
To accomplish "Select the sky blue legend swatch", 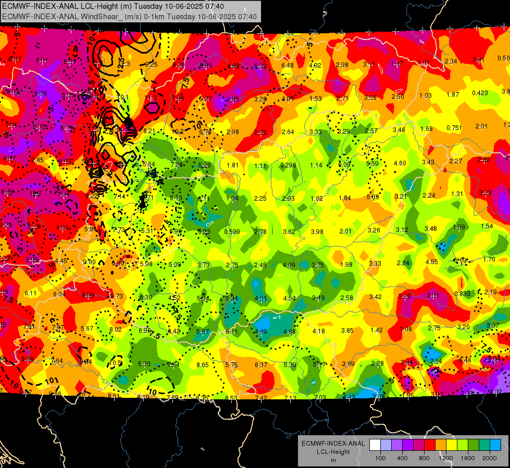I will (495, 445).
